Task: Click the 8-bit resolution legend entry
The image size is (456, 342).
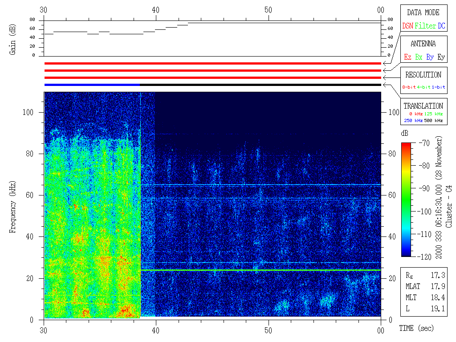Action: [x=409, y=87]
